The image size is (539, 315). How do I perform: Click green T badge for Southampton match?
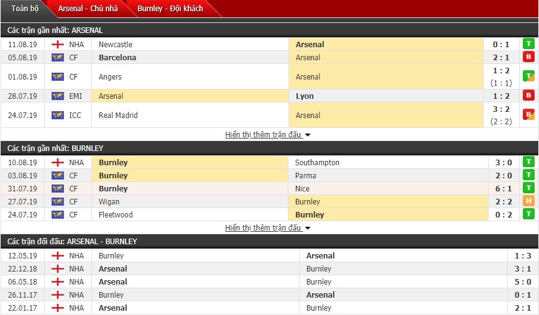(x=528, y=162)
